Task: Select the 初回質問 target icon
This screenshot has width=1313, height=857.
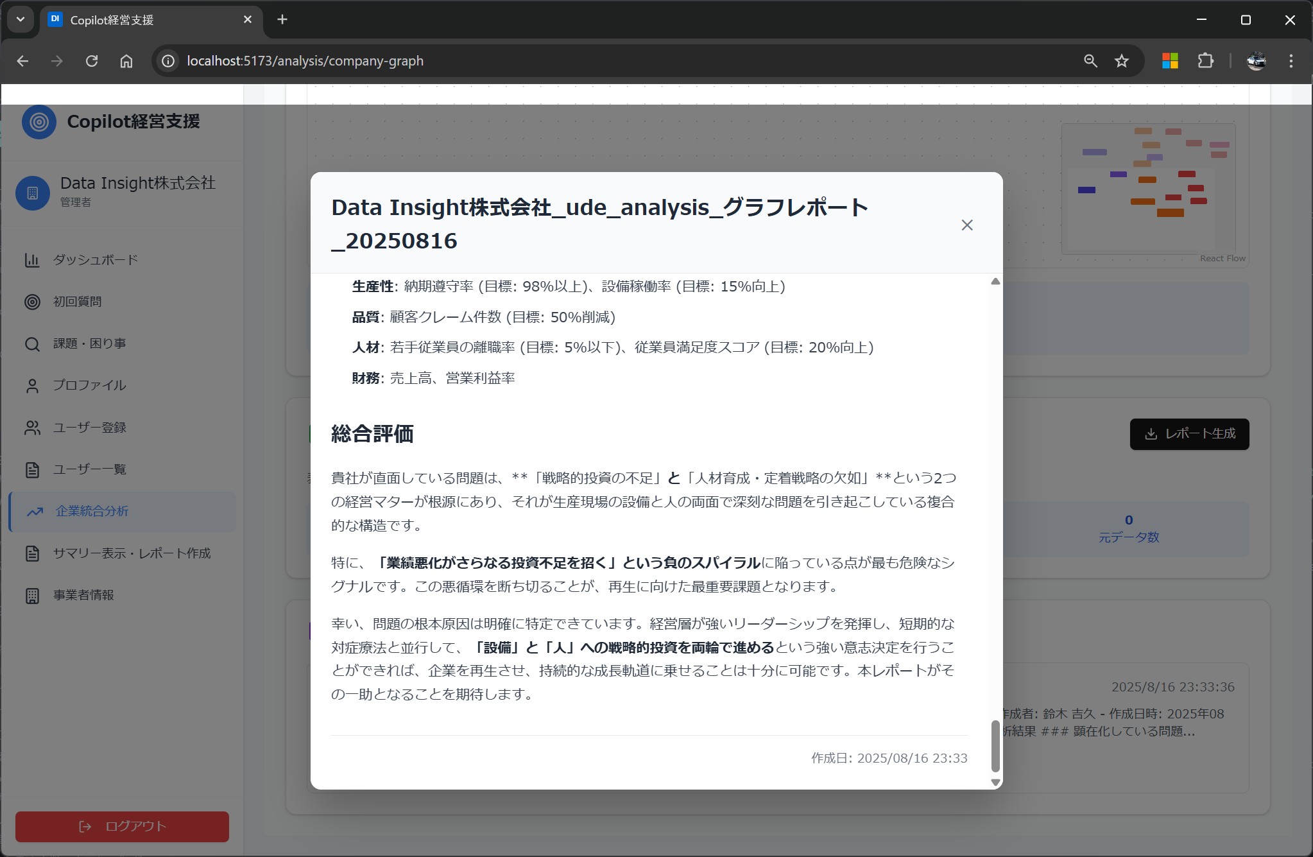Action: click(x=33, y=302)
